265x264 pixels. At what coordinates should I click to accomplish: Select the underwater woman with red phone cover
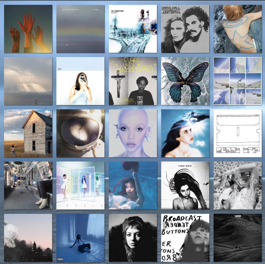133,186
